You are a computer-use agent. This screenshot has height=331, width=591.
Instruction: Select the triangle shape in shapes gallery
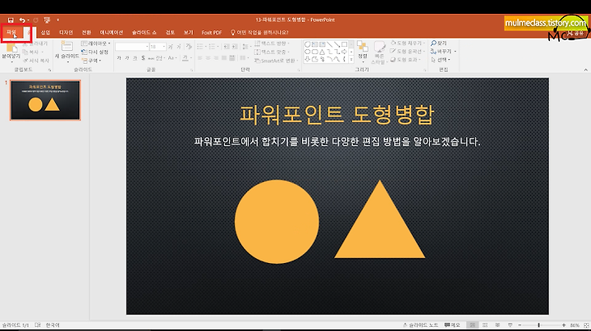pos(323,52)
